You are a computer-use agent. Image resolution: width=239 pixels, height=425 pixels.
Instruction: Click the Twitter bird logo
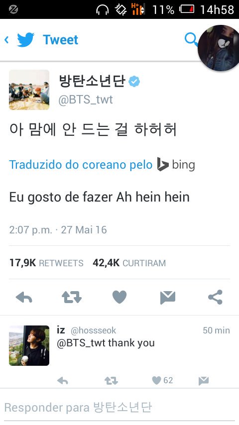click(x=26, y=40)
